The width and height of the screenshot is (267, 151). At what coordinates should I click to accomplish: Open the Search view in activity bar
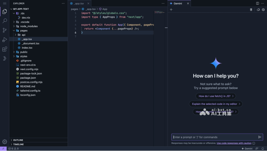click(x=5, y=21)
